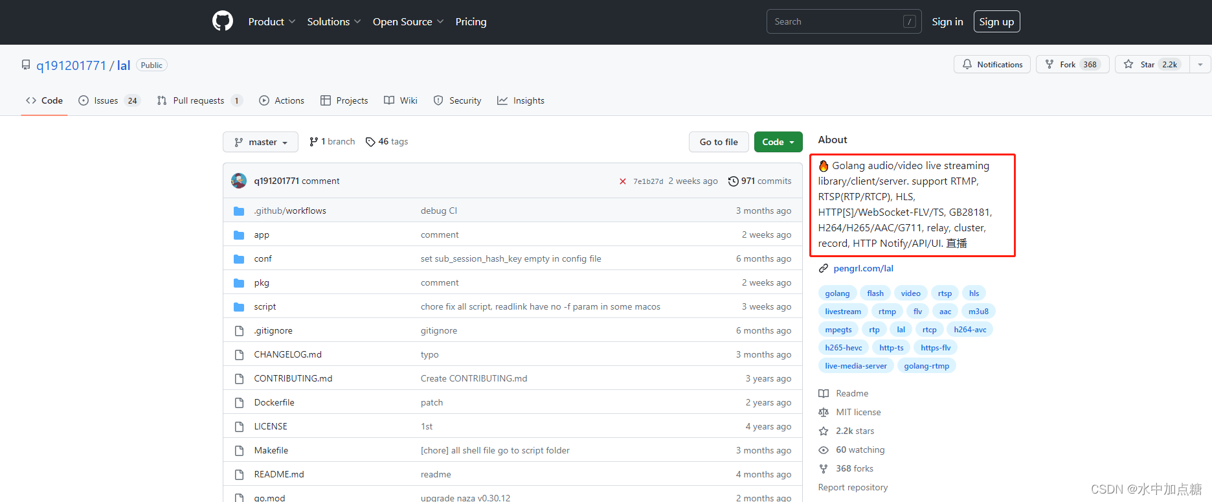1212x502 pixels.
Task: Open the Pricing page
Action: coord(471,21)
